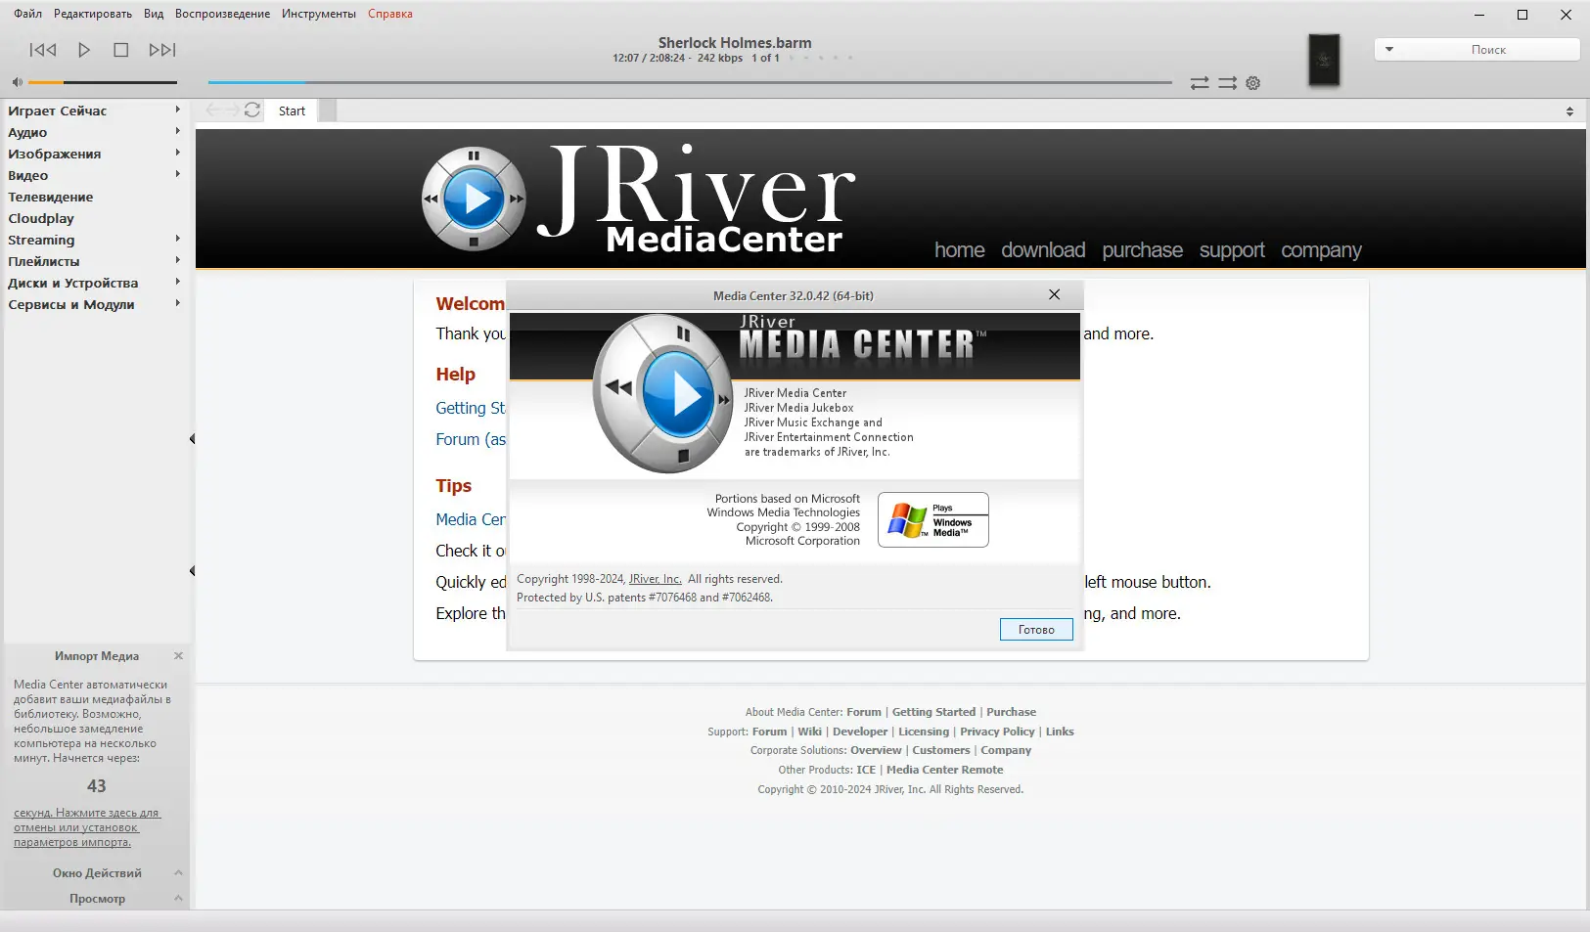This screenshot has width=1590, height=932.
Task: Open the Вид menu
Action: point(154,14)
